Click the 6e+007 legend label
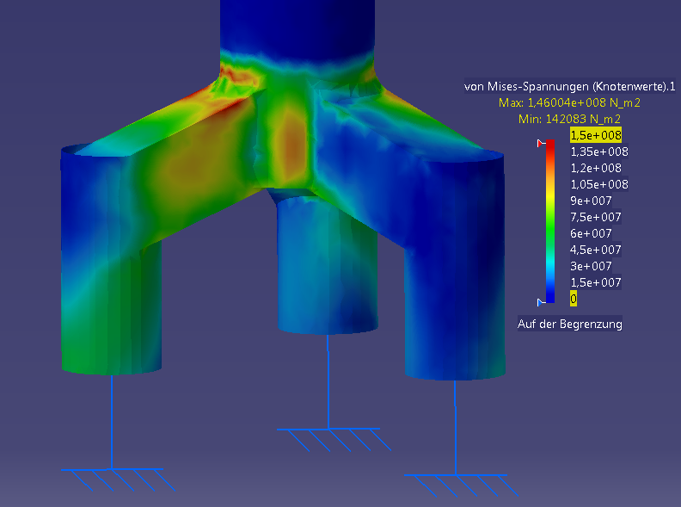 click(591, 233)
